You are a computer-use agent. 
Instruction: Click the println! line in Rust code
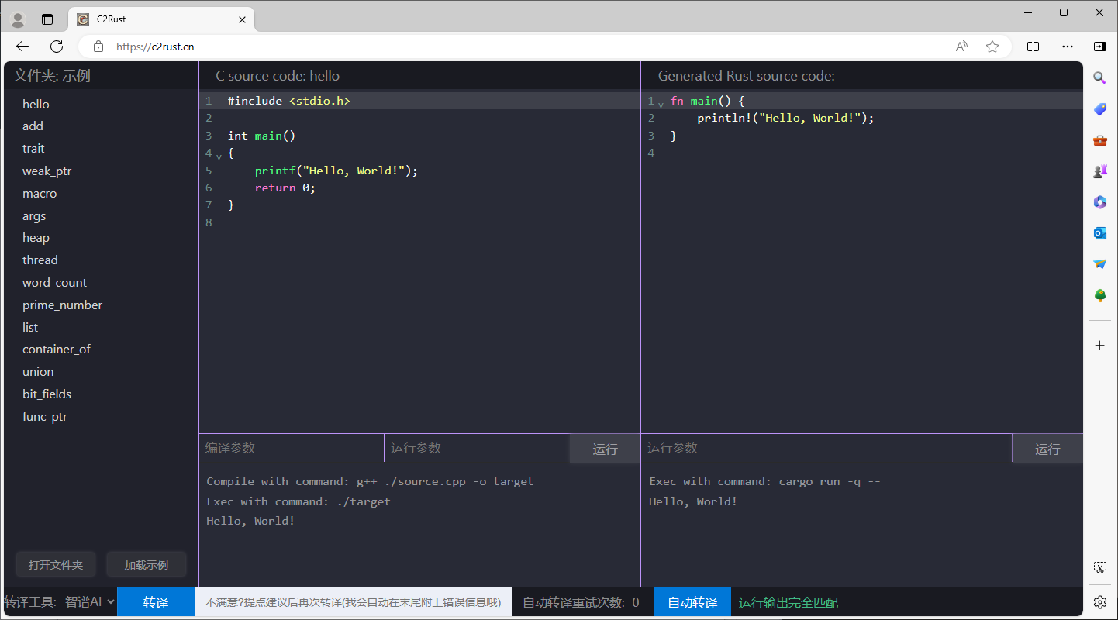click(x=785, y=118)
